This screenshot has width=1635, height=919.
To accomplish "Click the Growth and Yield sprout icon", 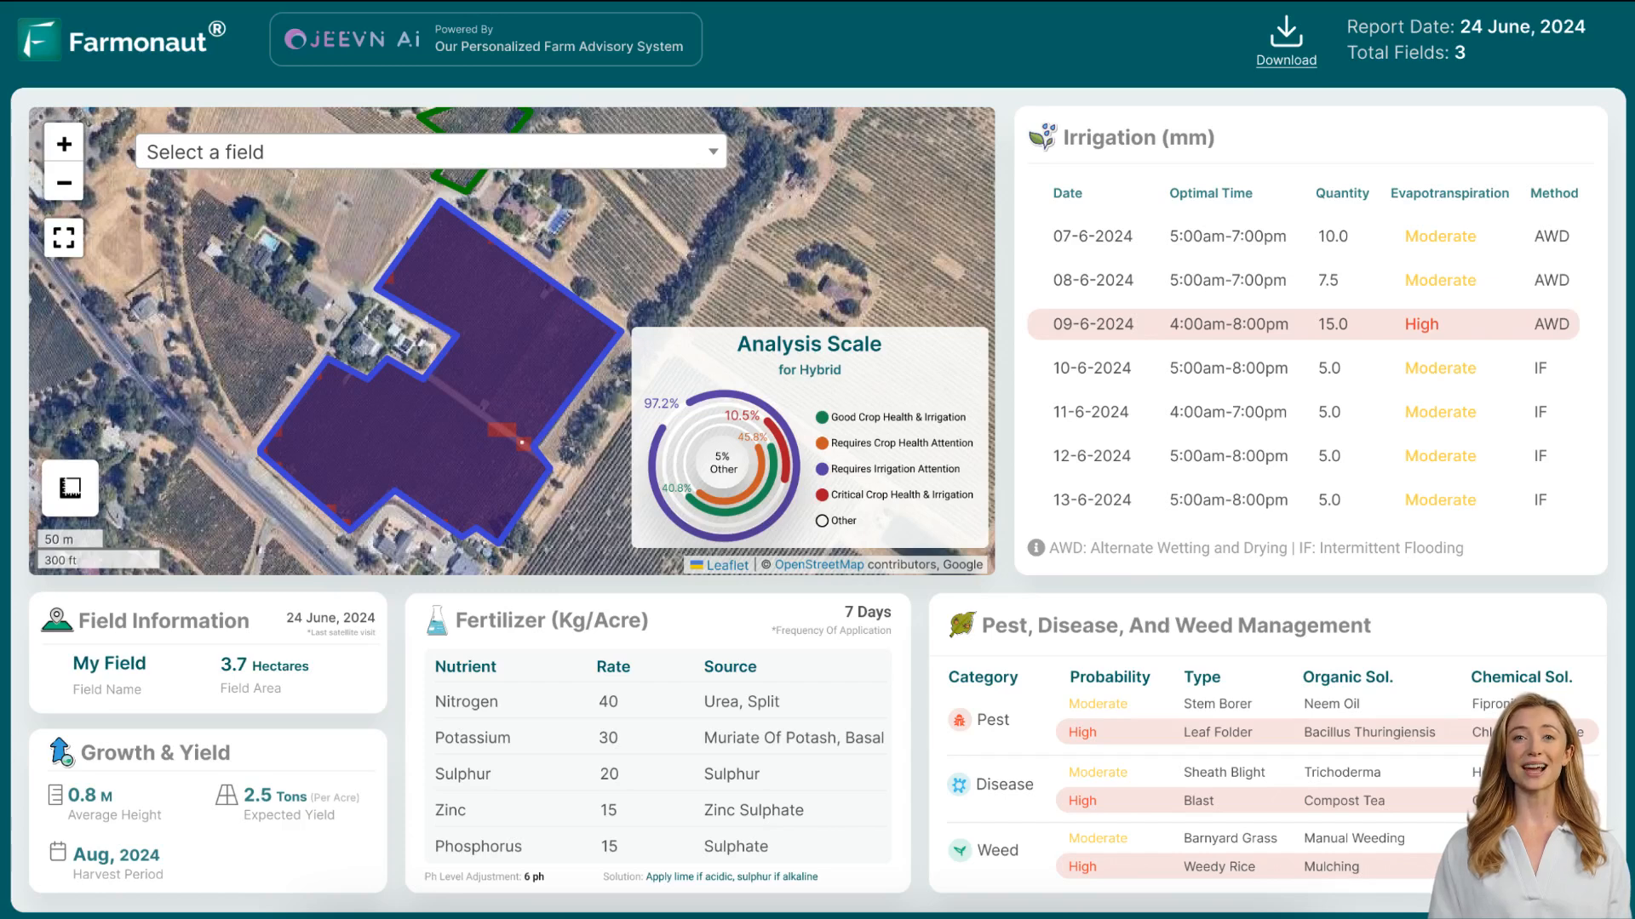I will (62, 752).
